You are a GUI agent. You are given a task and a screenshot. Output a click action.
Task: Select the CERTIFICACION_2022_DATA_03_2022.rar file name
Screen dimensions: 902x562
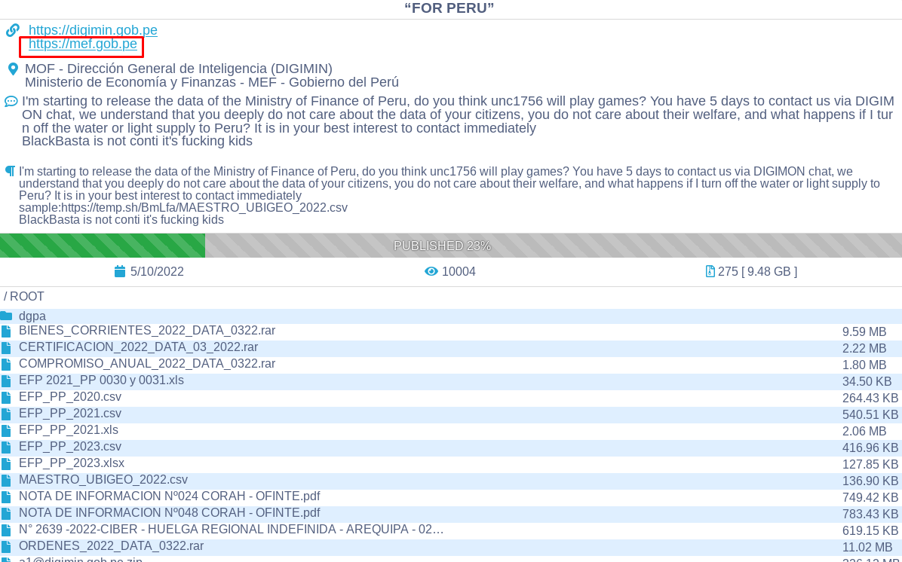(x=138, y=347)
